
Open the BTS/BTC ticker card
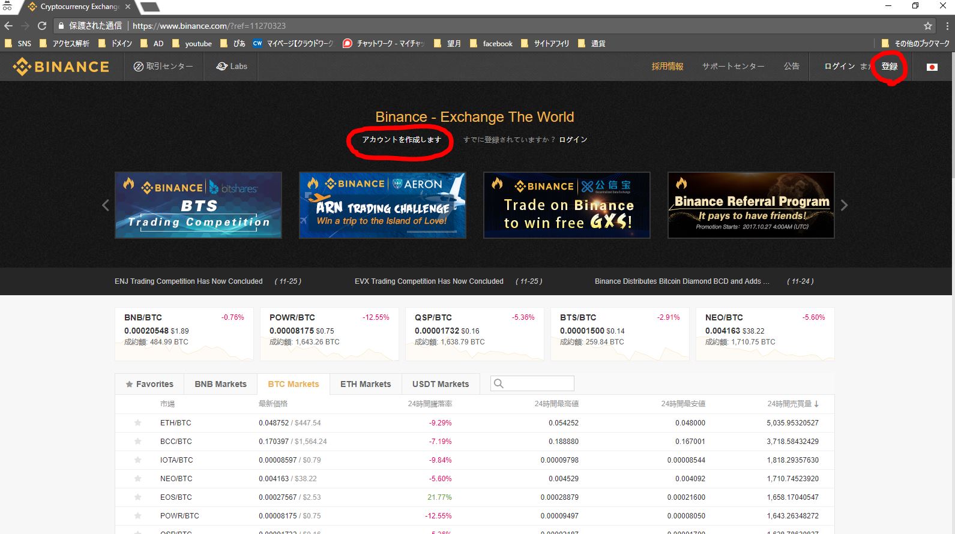tap(619, 334)
